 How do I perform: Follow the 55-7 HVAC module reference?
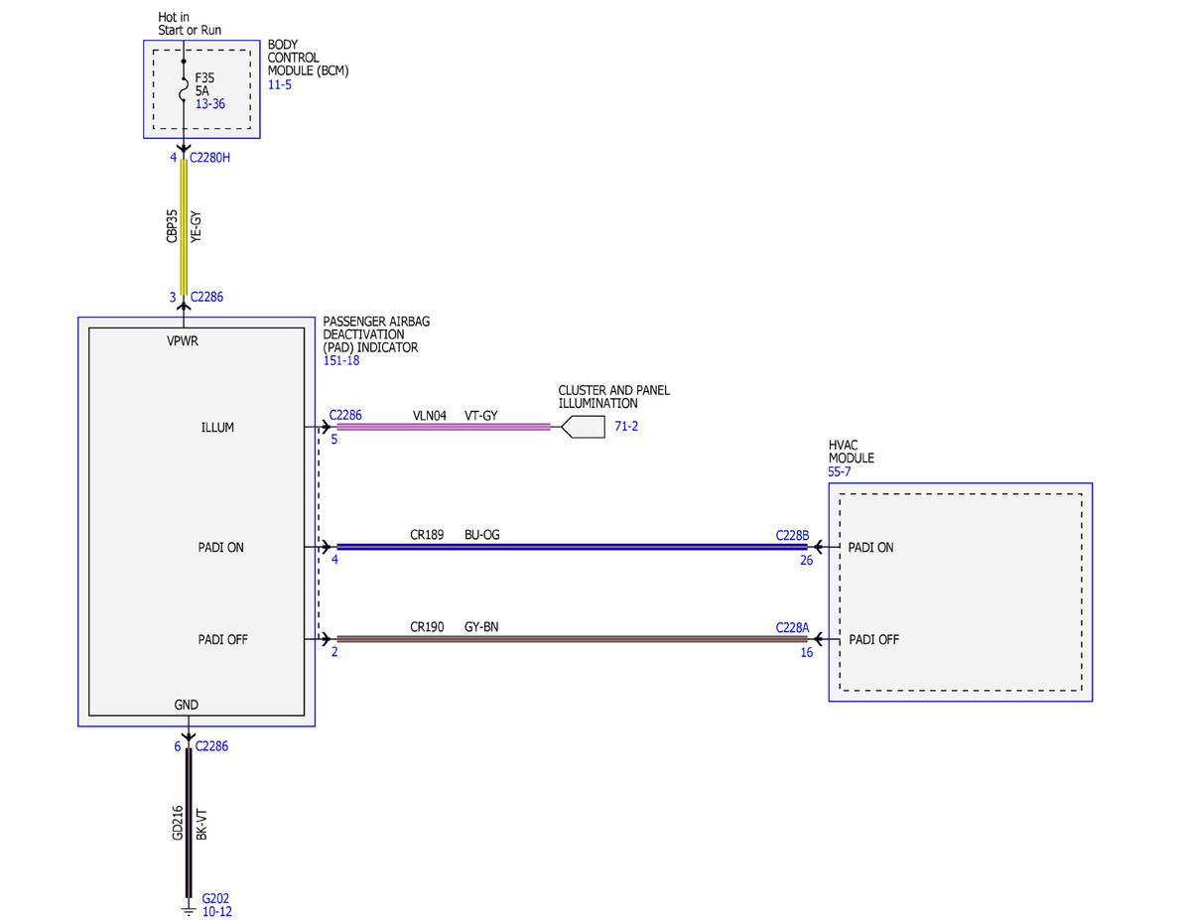840,471
